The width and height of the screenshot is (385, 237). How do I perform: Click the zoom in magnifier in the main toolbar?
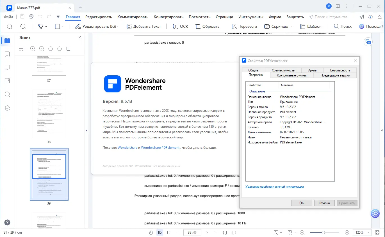23,26
